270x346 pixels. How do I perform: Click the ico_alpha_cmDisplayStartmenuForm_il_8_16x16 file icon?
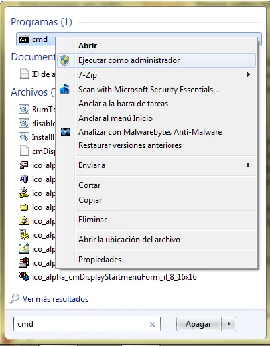(24, 276)
